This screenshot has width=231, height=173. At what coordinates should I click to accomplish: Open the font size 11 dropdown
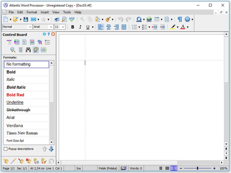pyautogui.click(x=63, y=27)
